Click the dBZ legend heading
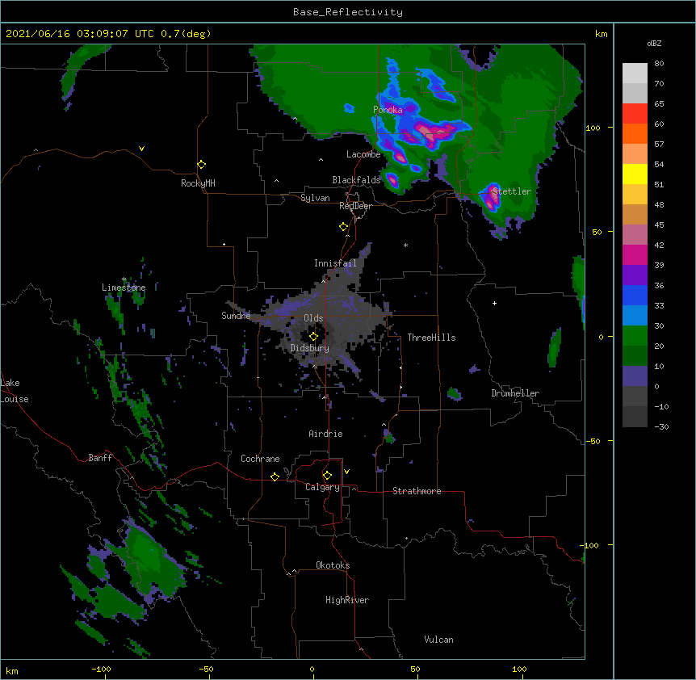696x680 pixels. coord(654,44)
